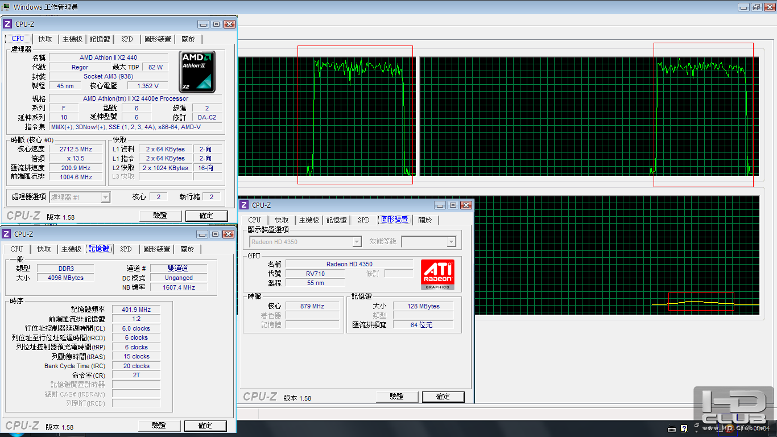
Task: Click the keyboard icon in the system tray
Action: click(x=672, y=428)
